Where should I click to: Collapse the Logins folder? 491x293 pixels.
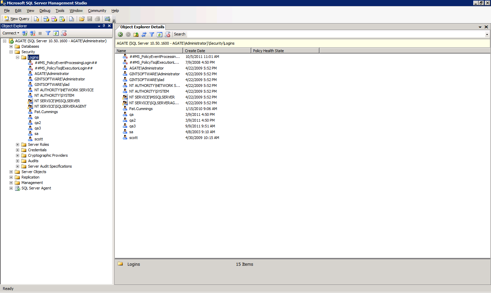[17, 57]
